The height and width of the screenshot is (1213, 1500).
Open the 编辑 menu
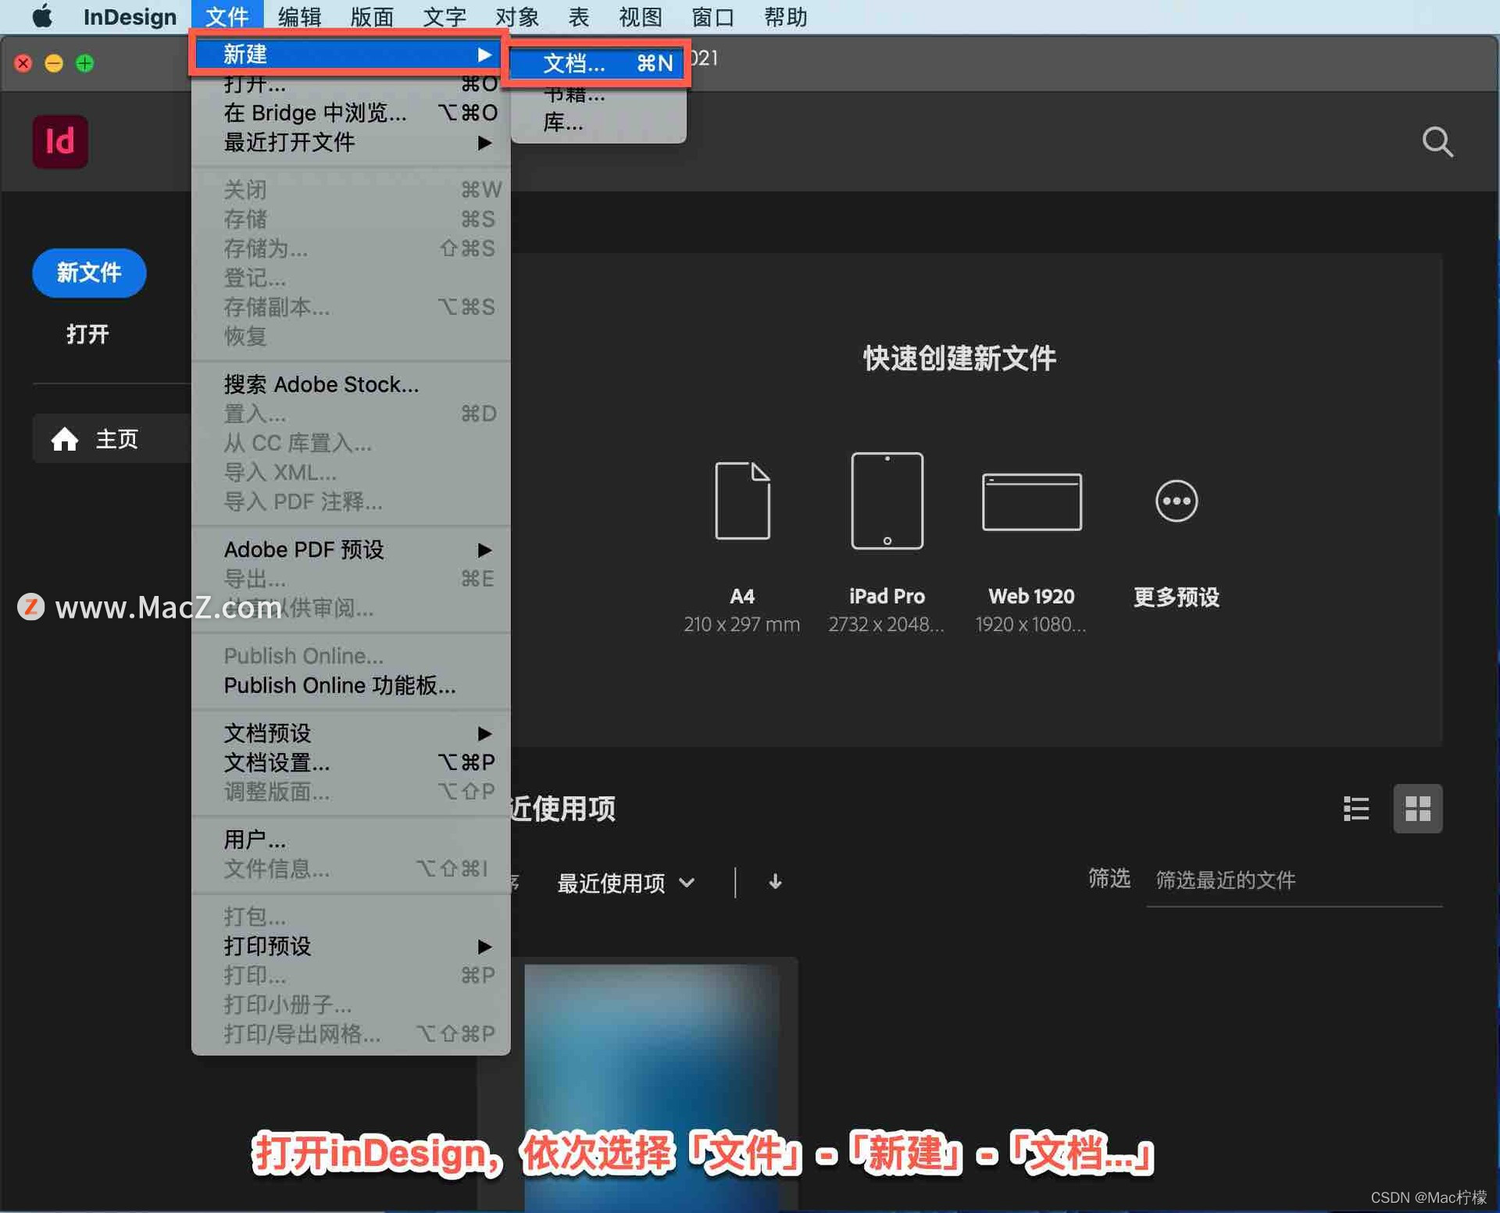(299, 16)
